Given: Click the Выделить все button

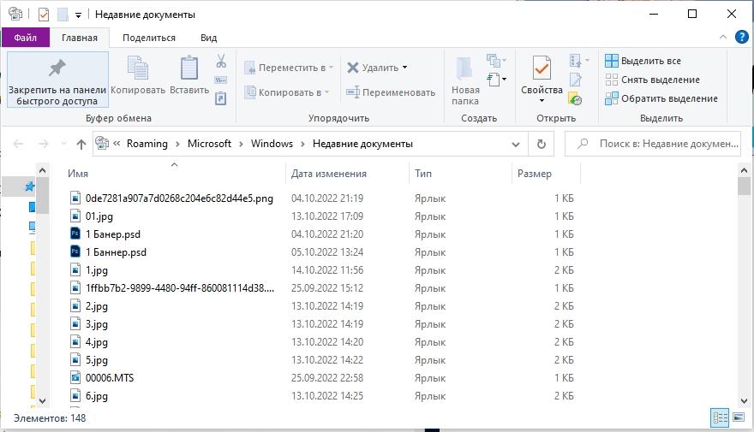Looking at the screenshot, I should point(643,61).
